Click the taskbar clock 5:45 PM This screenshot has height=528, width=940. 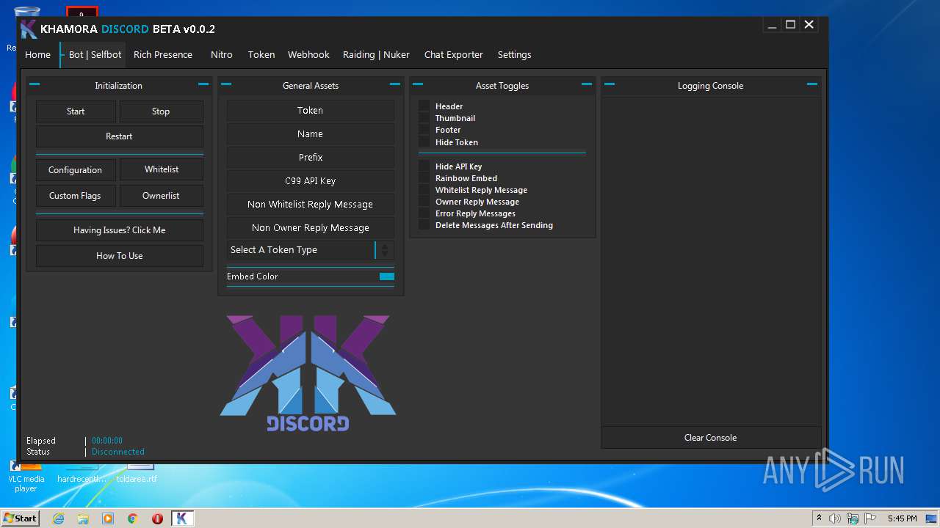pos(902,518)
